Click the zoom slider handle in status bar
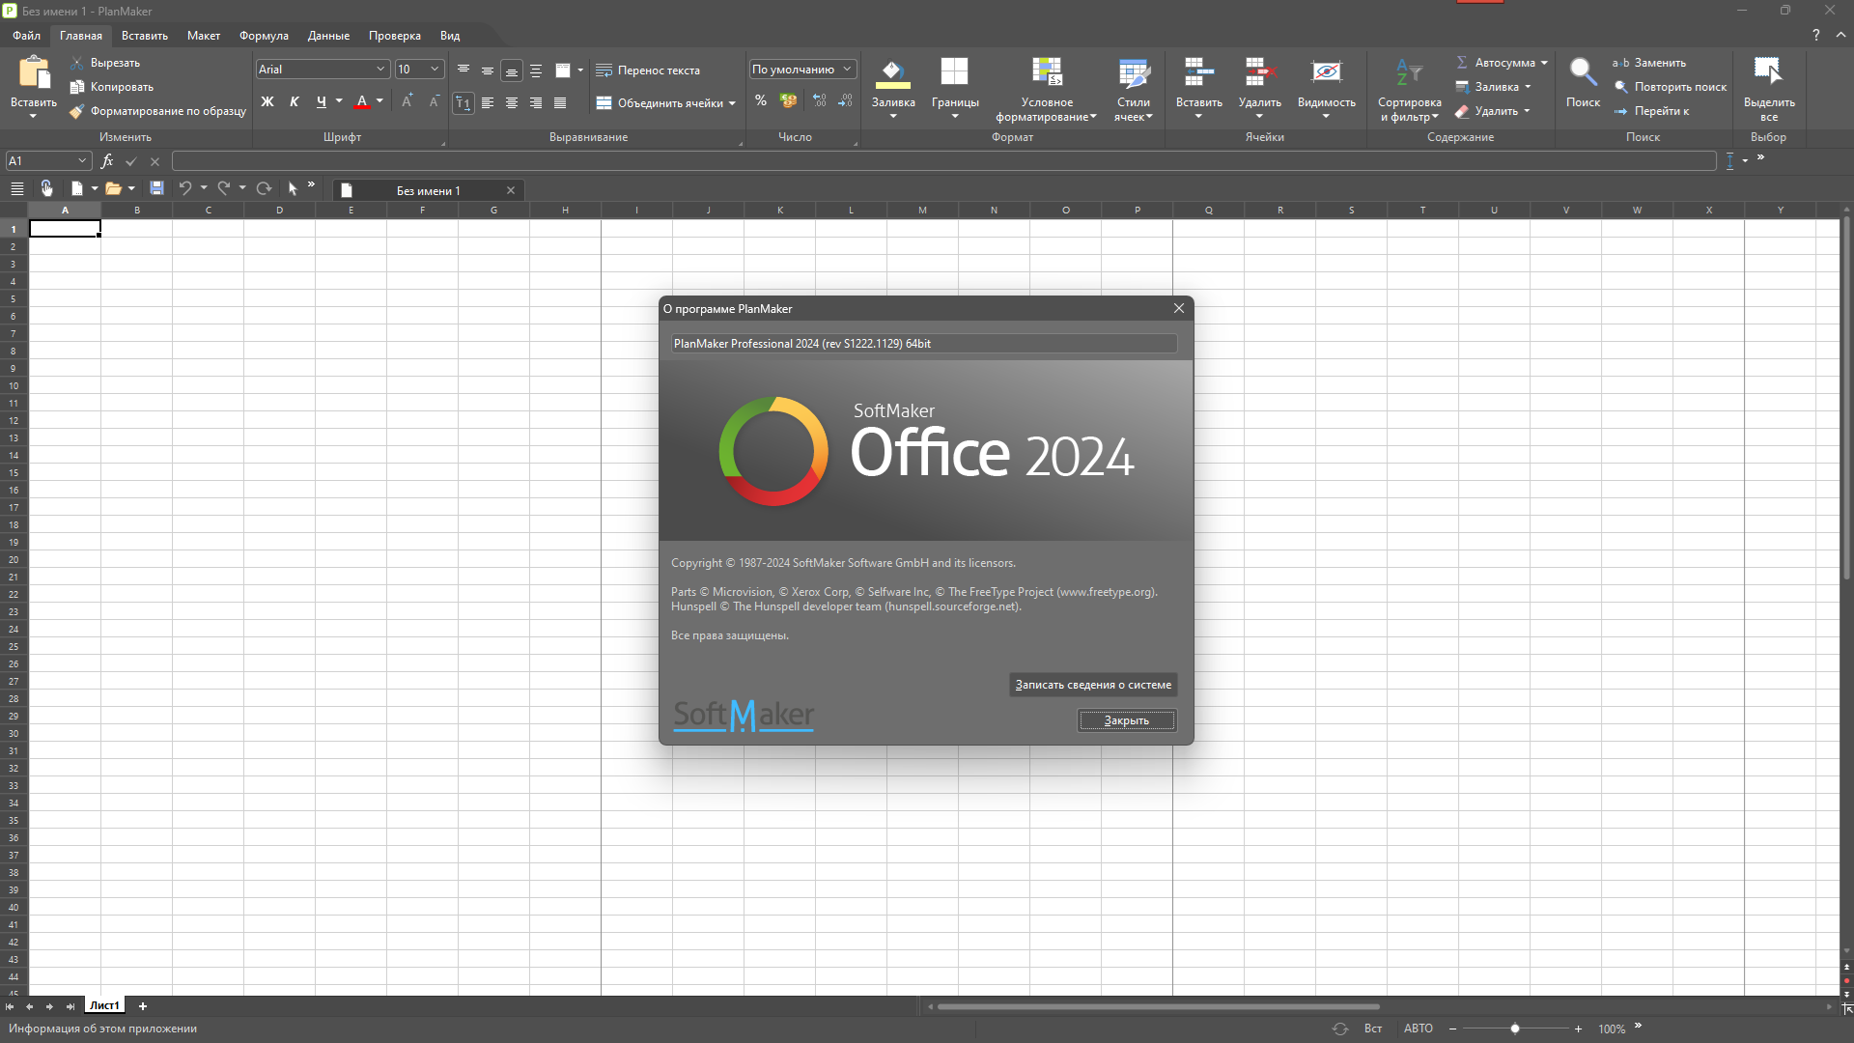Viewport: 1854px width, 1043px height. pos(1515,1029)
